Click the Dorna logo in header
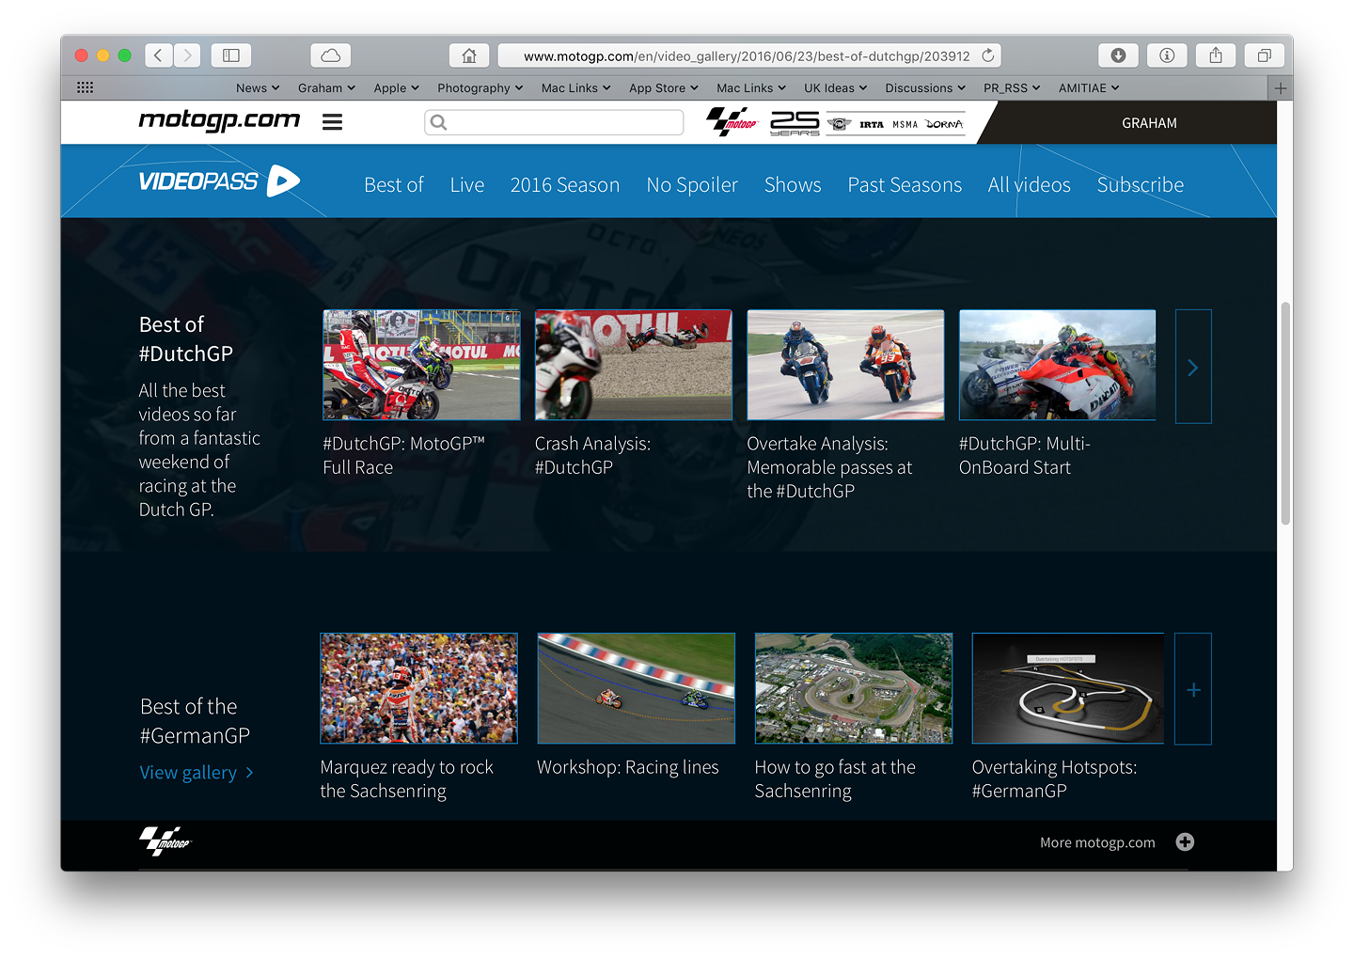This screenshot has width=1354, height=958. 944,124
